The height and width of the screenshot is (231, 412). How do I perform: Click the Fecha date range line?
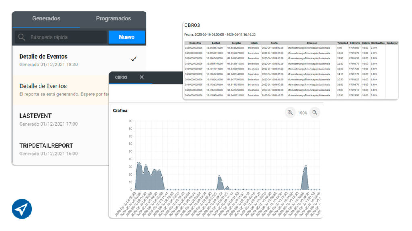[220, 34]
